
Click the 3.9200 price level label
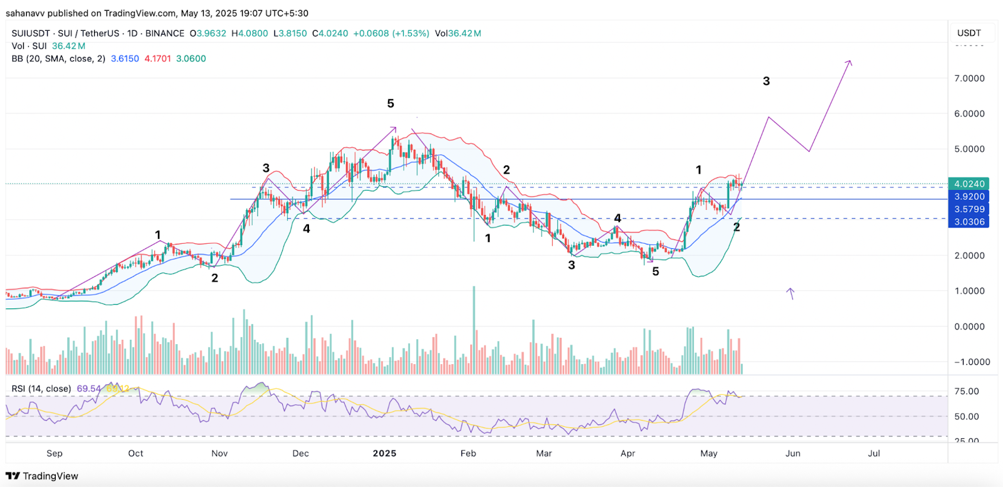[x=969, y=196]
